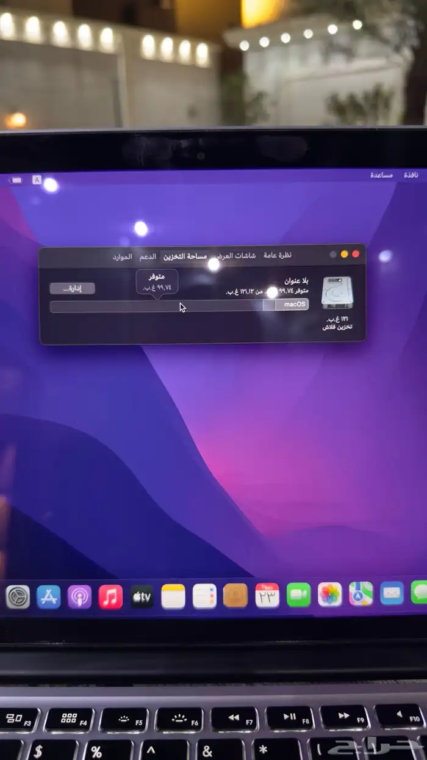Open Calendar app in dock
This screenshot has height=760, width=427.
click(267, 595)
